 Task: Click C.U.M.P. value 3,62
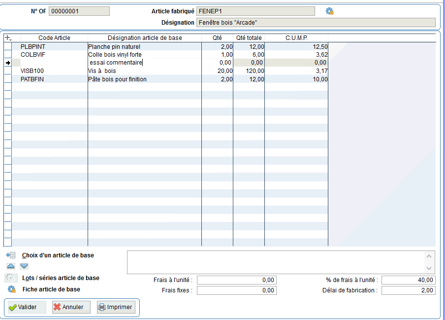(x=296, y=55)
